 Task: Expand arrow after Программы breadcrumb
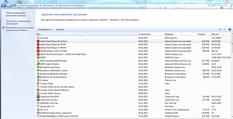pos(57,6)
